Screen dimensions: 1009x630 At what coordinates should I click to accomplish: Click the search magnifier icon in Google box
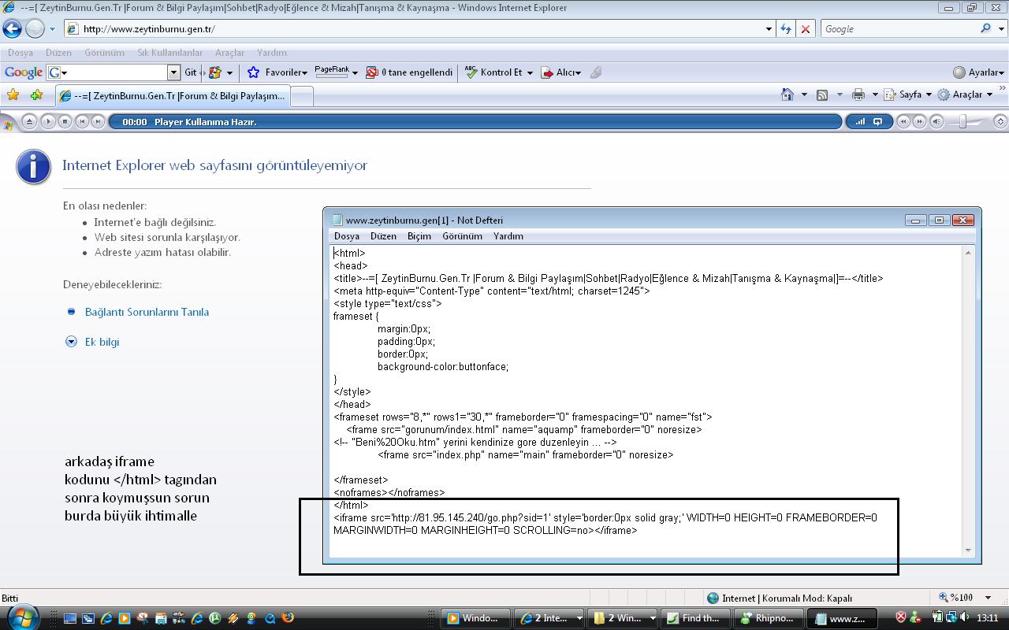(985, 28)
